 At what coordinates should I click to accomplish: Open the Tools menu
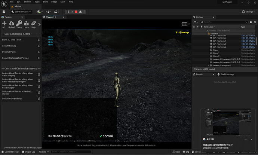(37, 2)
